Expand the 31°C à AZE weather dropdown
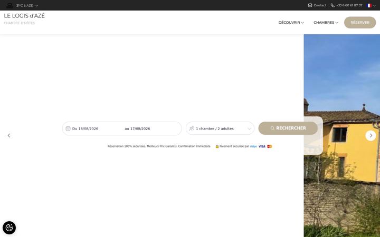The height and width of the screenshot is (237, 380). (27, 5)
